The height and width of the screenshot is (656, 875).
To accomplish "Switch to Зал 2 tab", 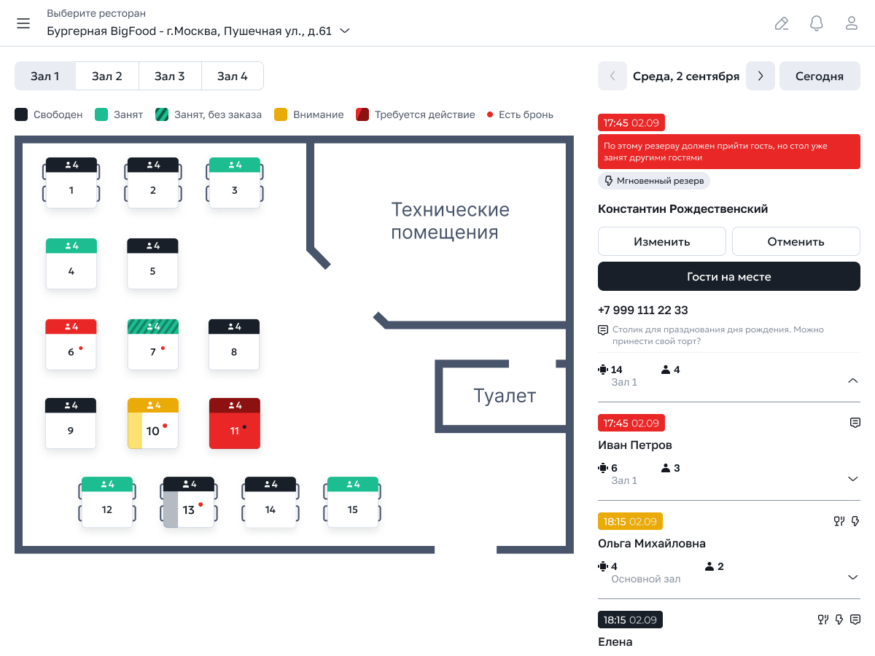I will point(107,76).
